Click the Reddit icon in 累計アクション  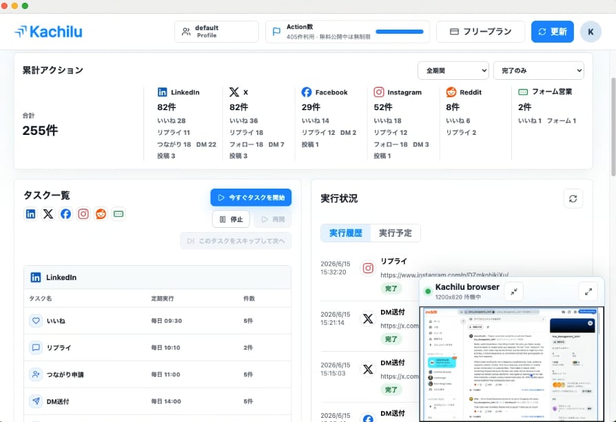pyautogui.click(x=451, y=92)
